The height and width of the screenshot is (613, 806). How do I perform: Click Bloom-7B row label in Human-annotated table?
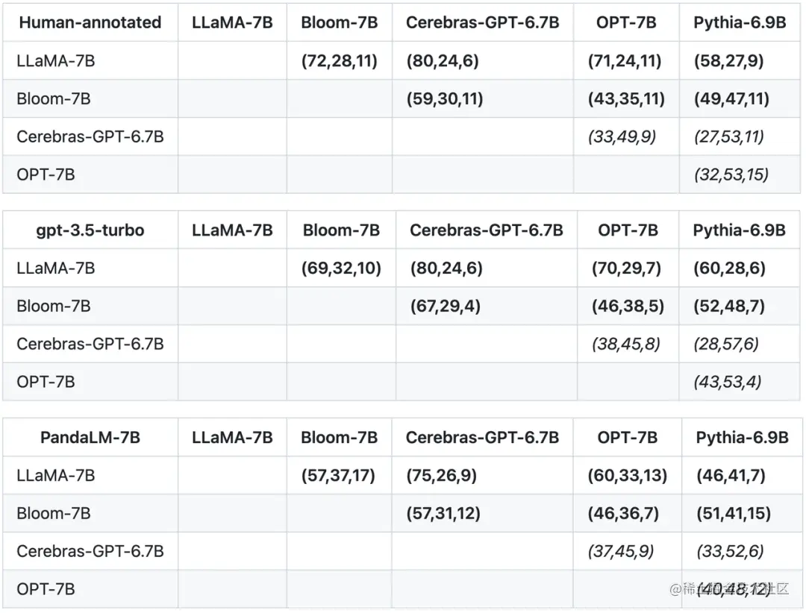click(x=54, y=99)
